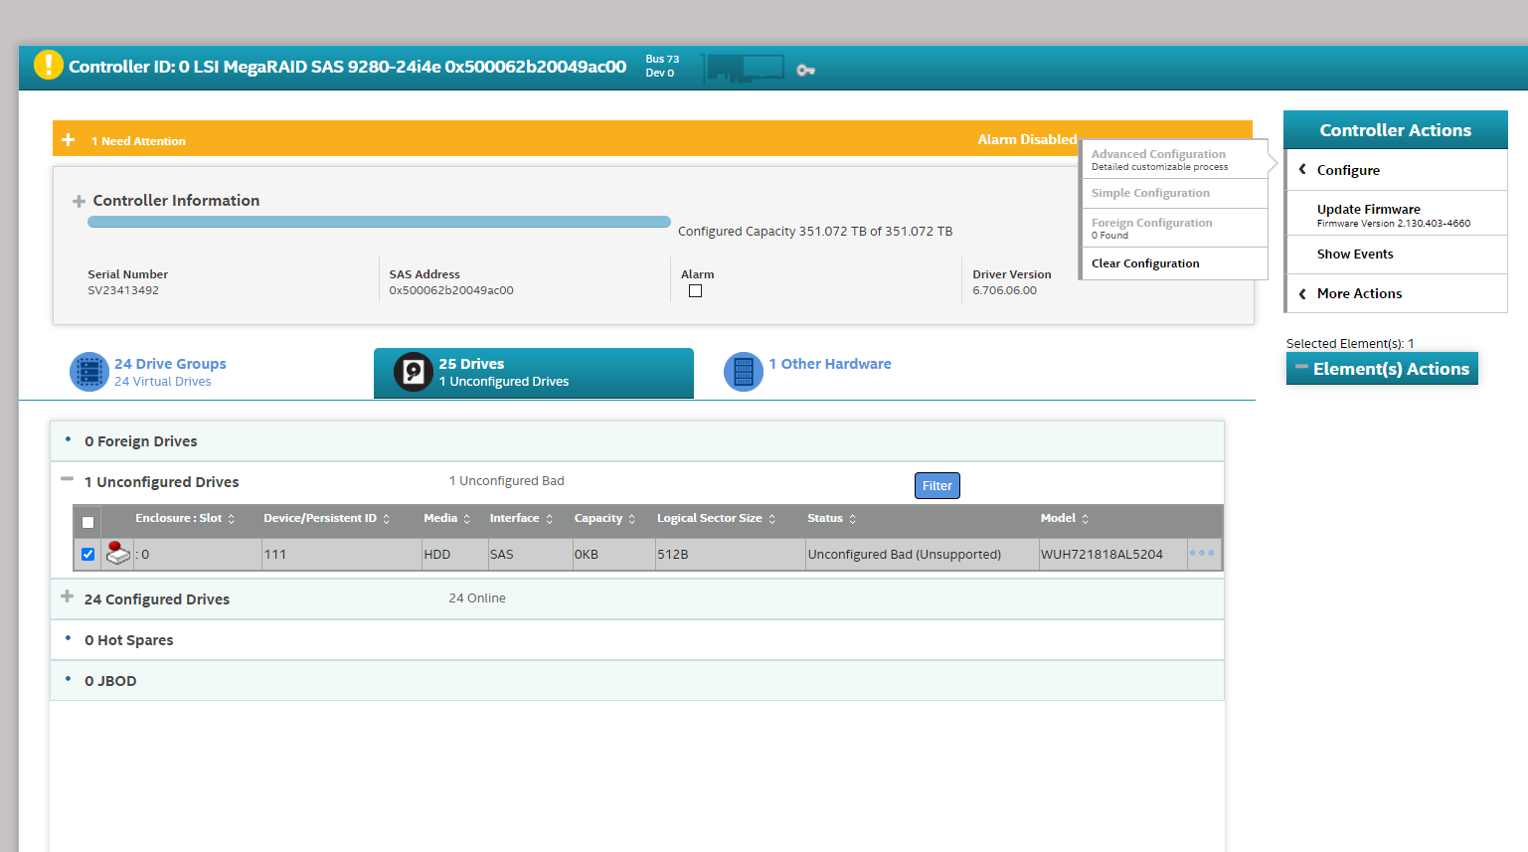This screenshot has height=852, width=1528.
Task: Toggle the Alarm checkbox
Action: click(696, 291)
